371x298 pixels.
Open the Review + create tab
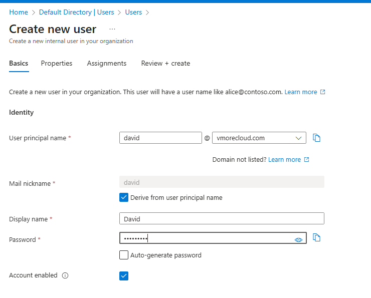point(165,64)
